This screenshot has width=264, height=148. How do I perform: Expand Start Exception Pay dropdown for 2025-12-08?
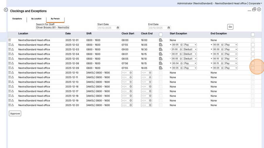point(190,63)
